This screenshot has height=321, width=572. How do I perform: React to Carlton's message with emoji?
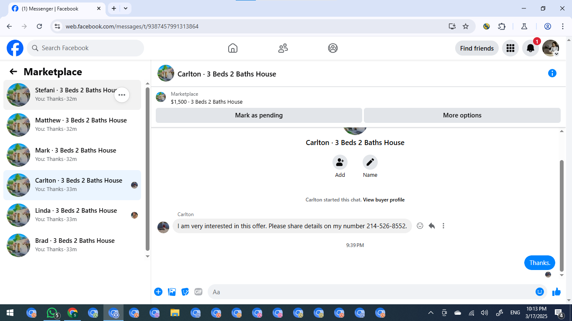(x=420, y=226)
